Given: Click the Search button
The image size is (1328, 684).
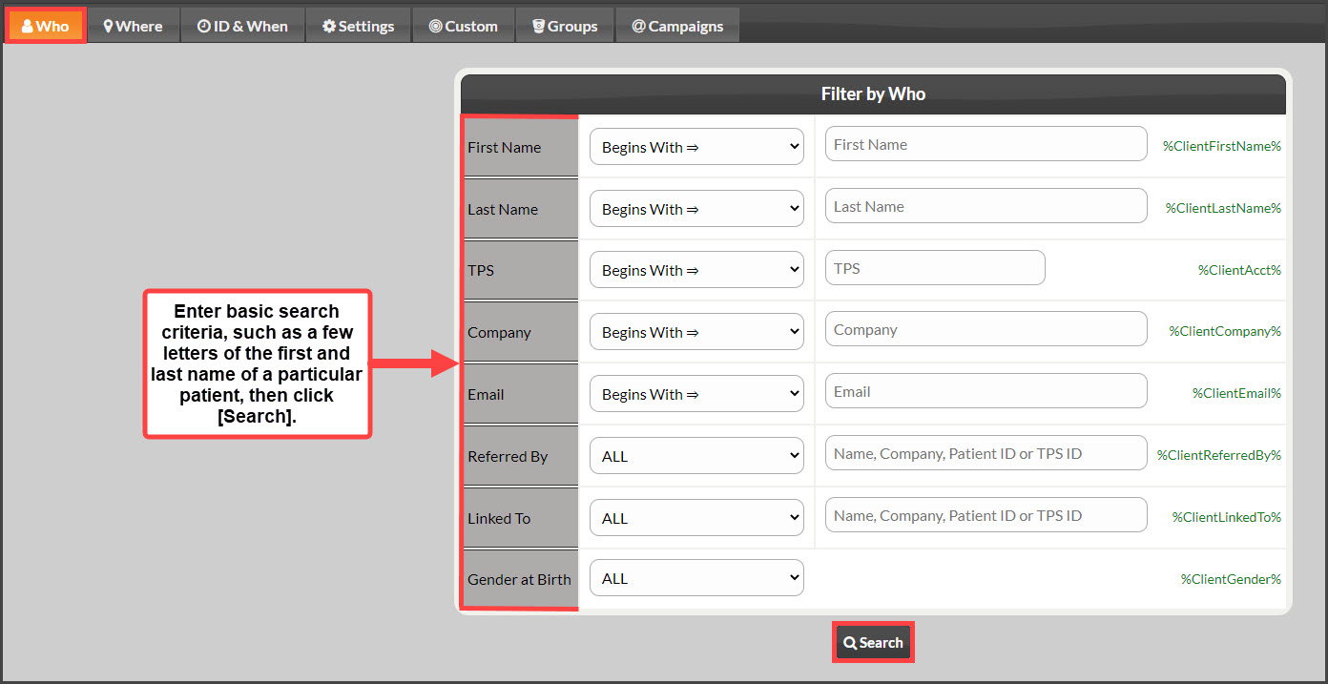Looking at the screenshot, I should [x=873, y=643].
